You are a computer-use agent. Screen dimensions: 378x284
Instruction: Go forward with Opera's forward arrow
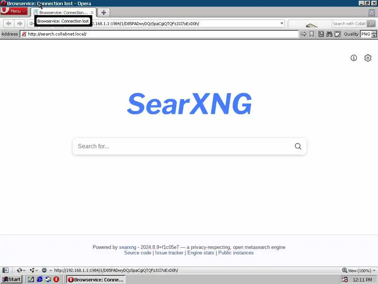[20, 23]
